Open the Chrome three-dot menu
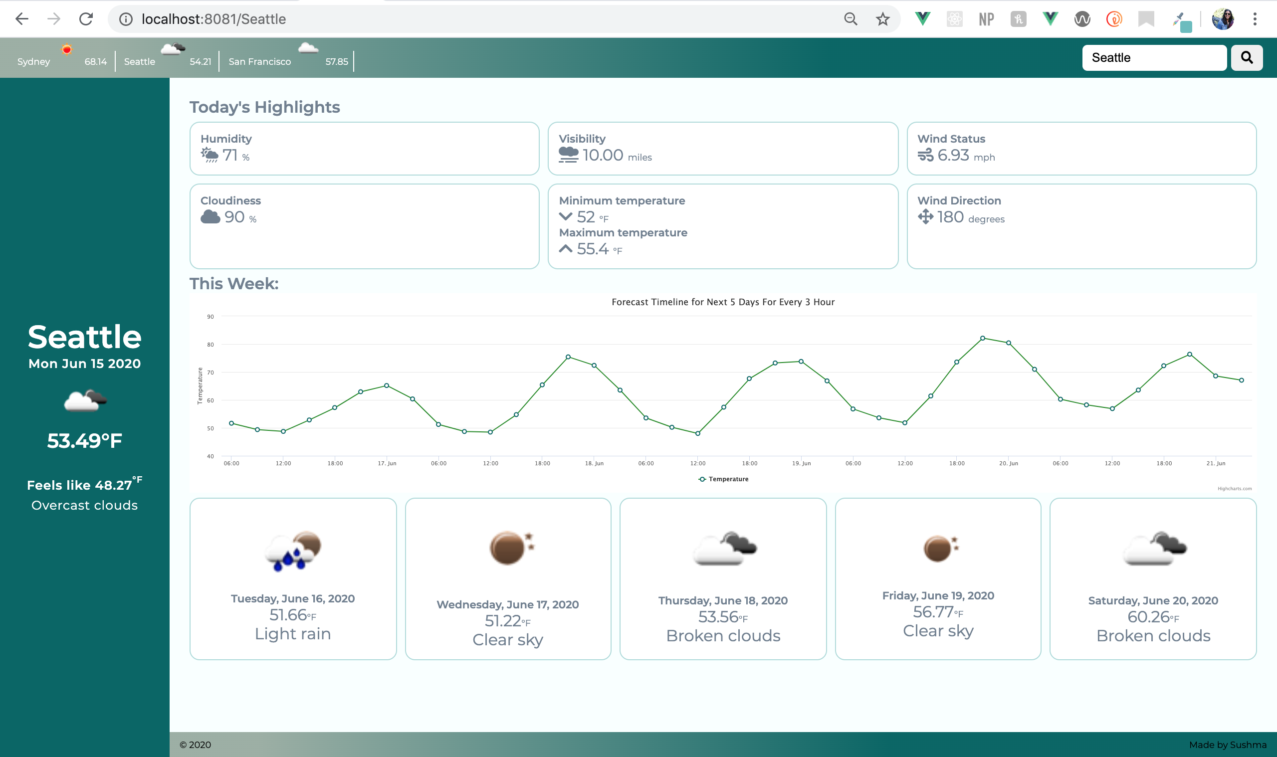The image size is (1277, 757). pos(1255,19)
